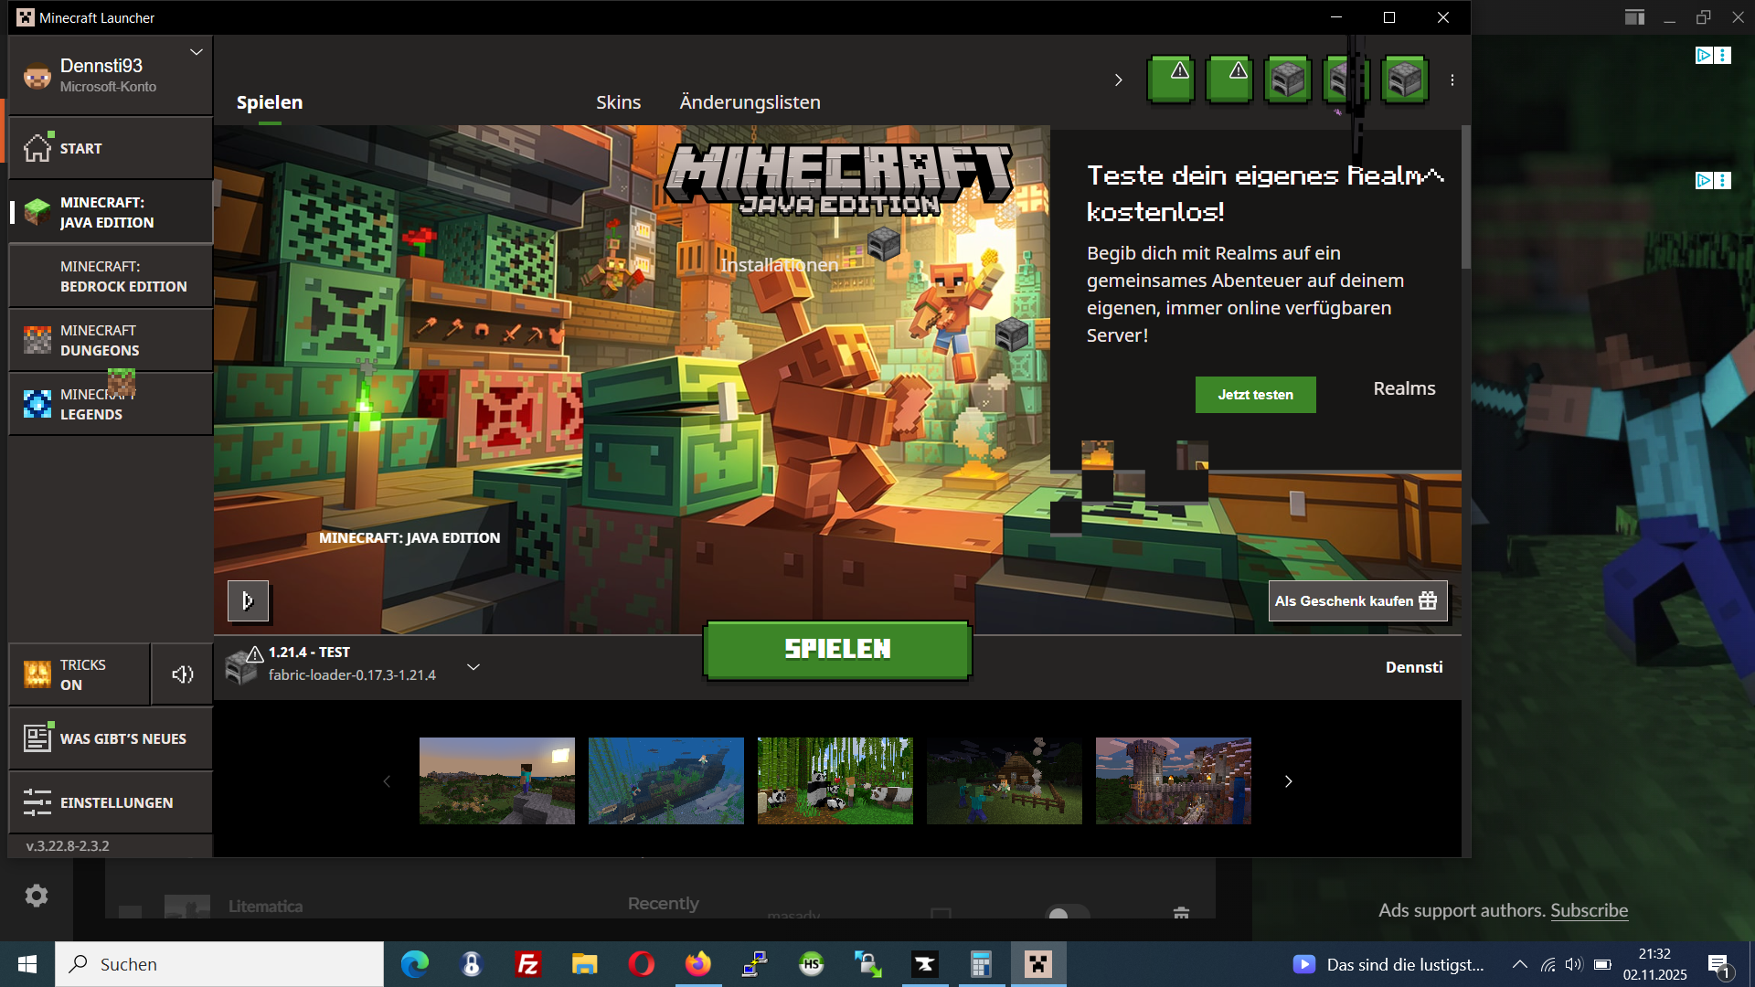Select the panda bamboo screenshot thumbnail

point(835,780)
